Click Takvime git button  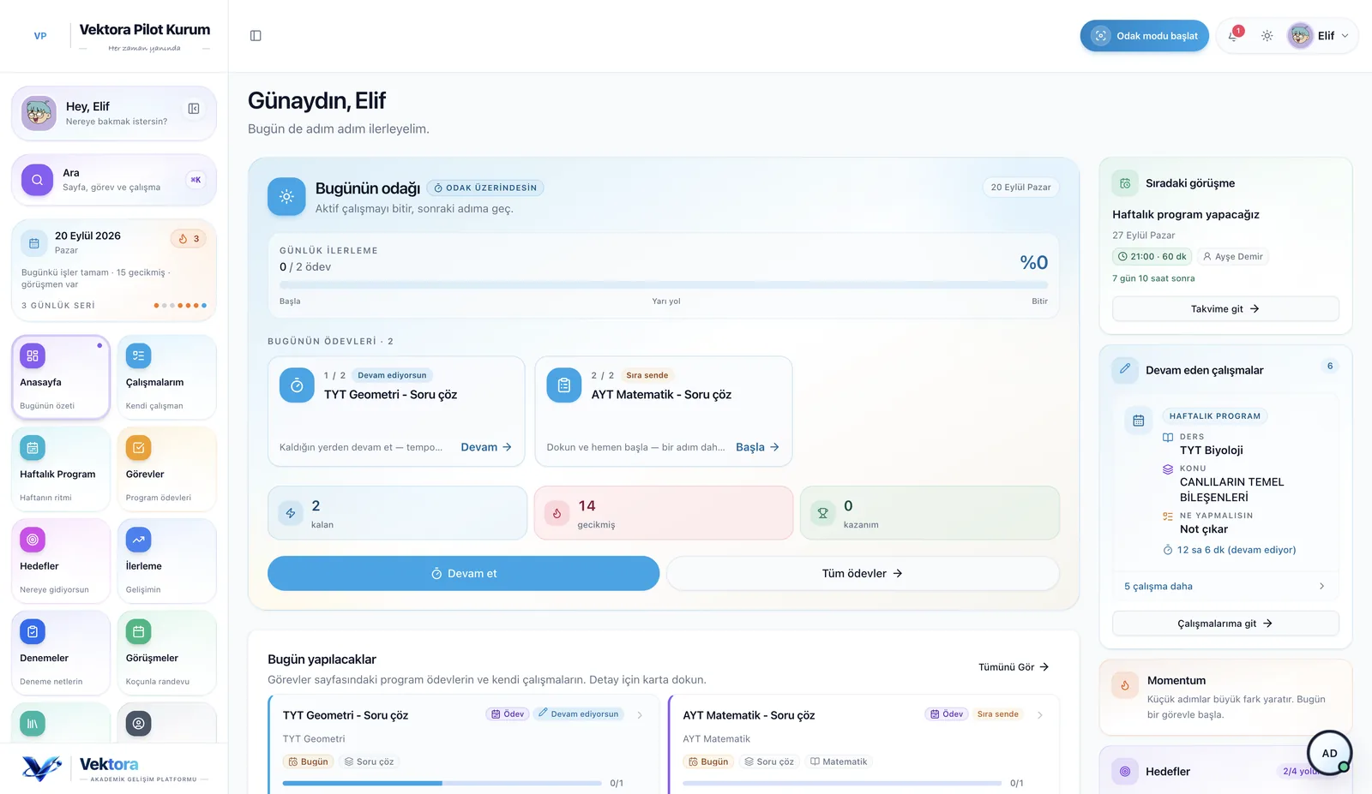point(1225,309)
